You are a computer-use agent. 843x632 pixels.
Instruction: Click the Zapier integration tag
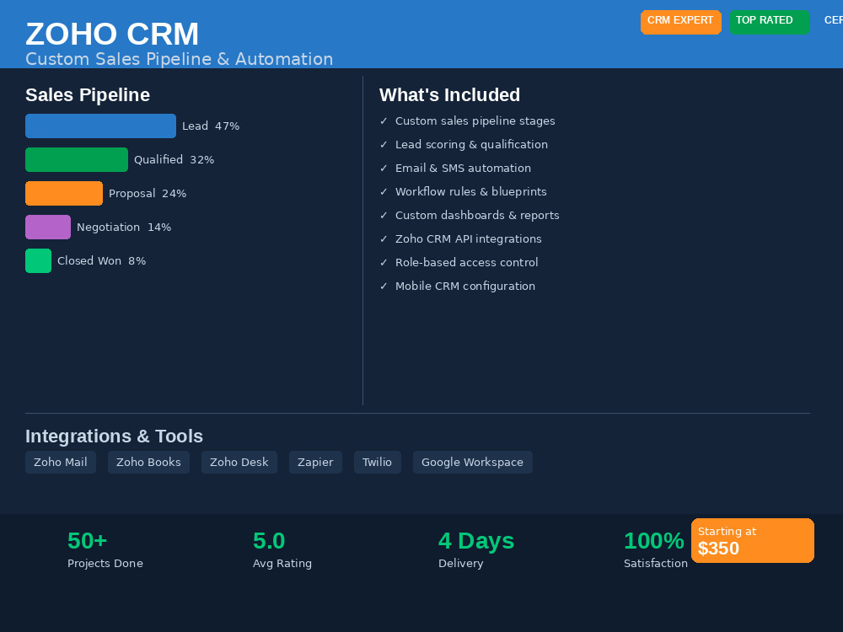[x=315, y=462]
